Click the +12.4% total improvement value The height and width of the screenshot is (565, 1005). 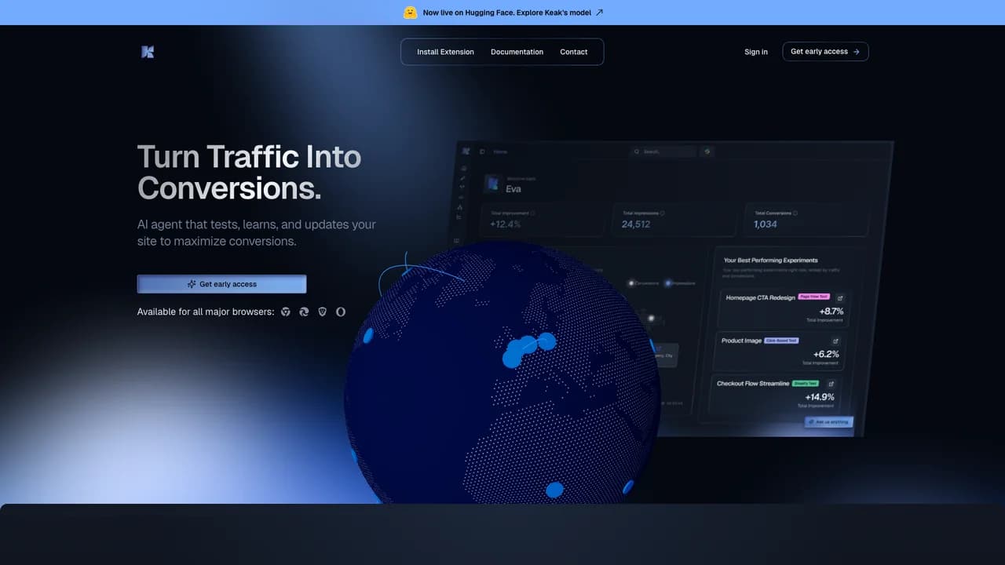coord(505,224)
